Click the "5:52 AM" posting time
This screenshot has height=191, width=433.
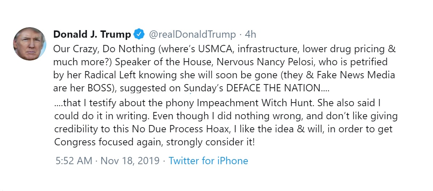tap(74, 161)
